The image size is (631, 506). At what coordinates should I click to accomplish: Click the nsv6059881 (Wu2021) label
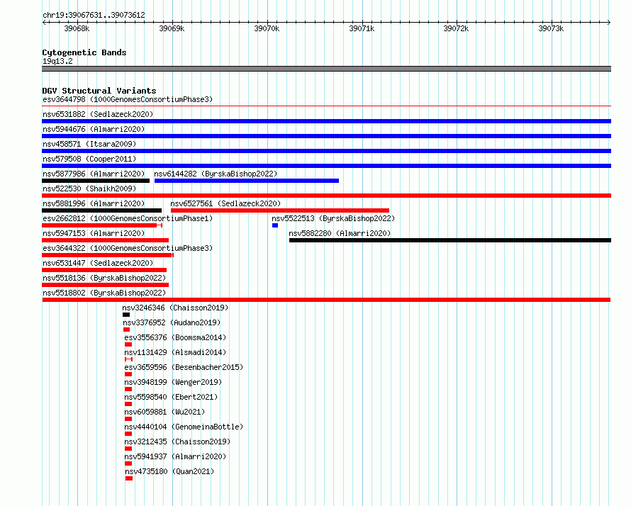tap(164, 412)
